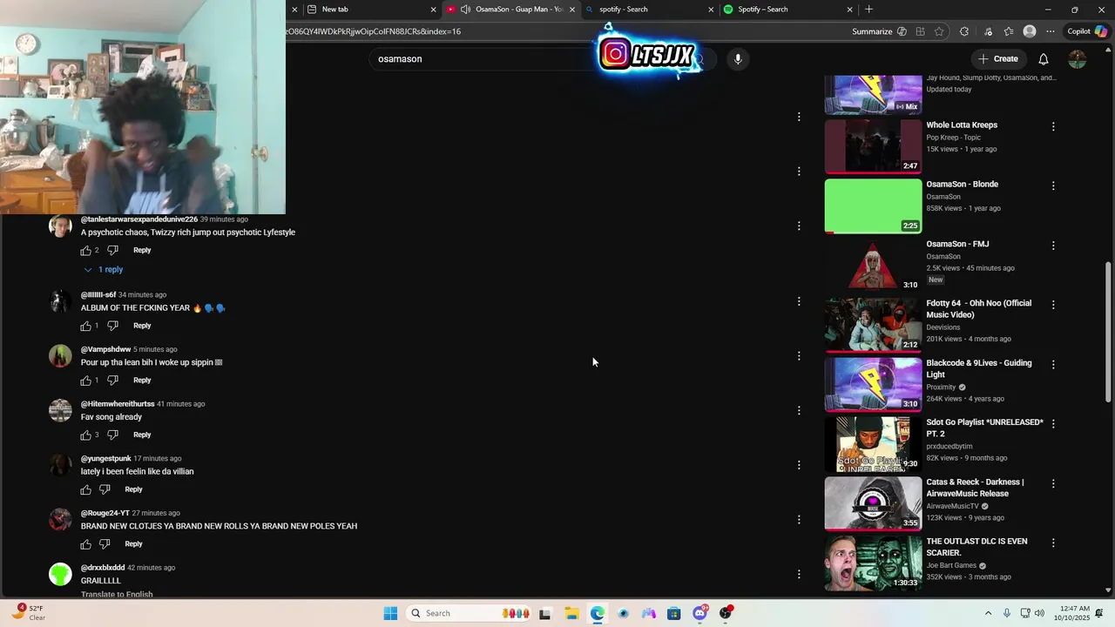The image size is (1115, 627).
Task: Click Summarize in the address bar
Action: pyautogui.click(x=879, y=31)
